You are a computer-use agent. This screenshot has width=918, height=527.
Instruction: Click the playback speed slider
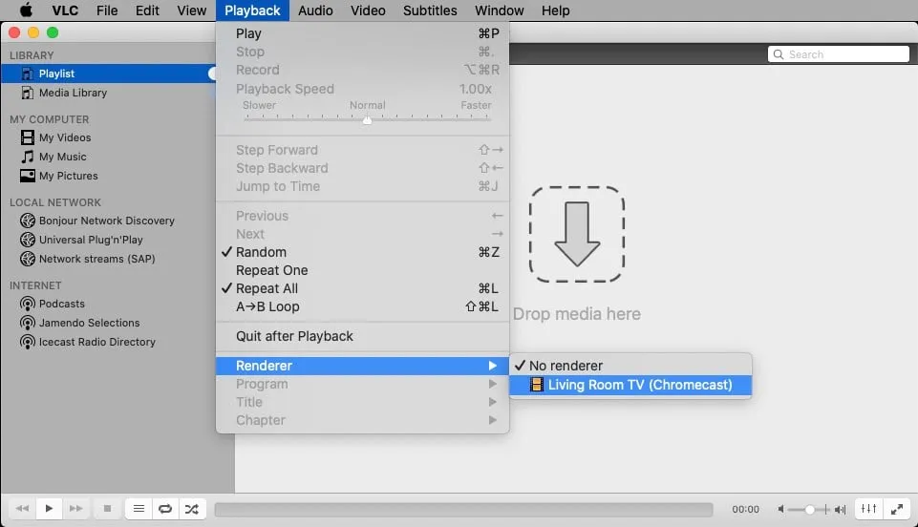point(367,119)
